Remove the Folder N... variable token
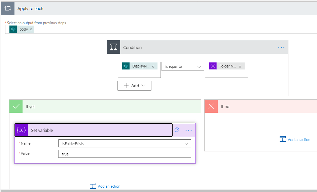 click(240, 66)
